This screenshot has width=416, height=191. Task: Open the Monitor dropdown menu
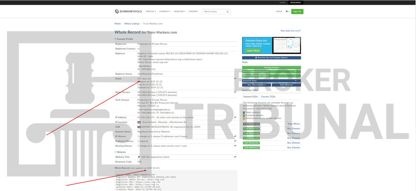point(180,11)
